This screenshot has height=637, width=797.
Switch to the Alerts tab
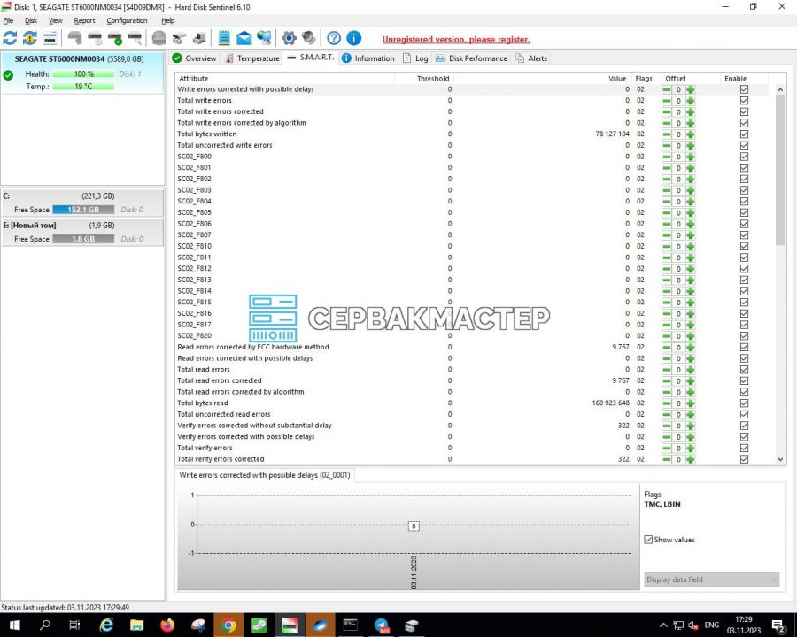[x=531, y=58]
